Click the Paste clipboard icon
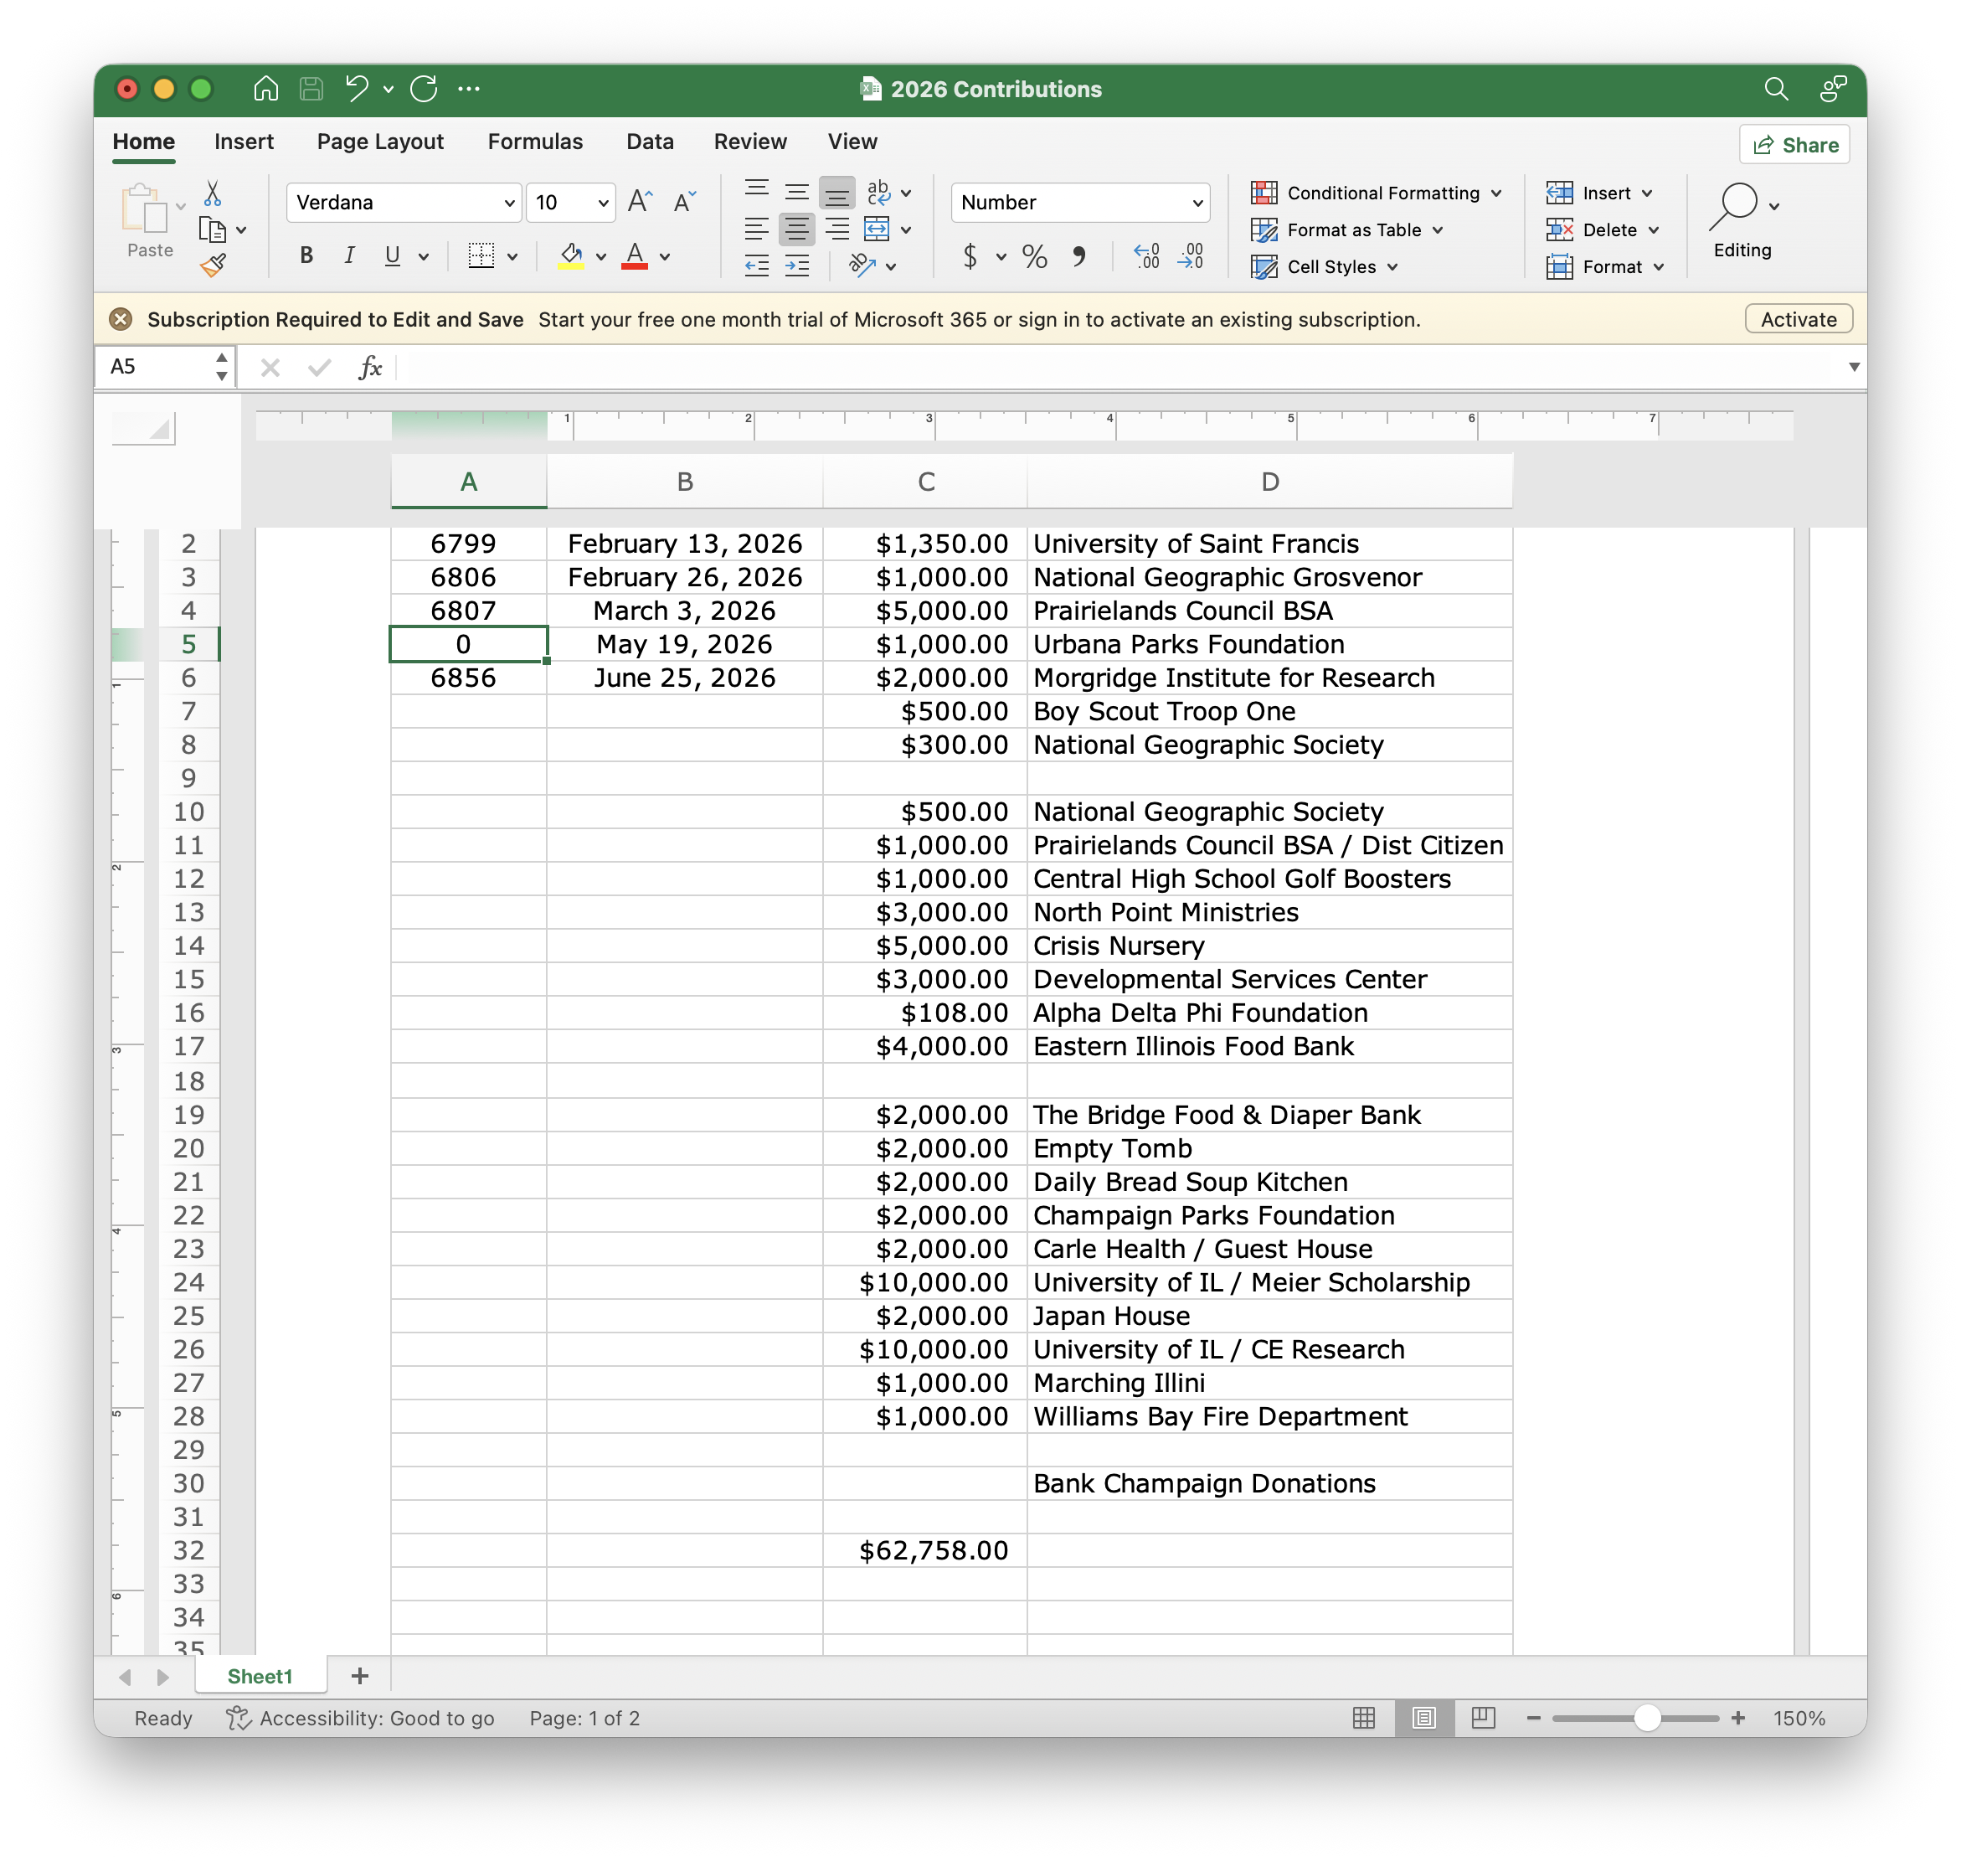This screenshot has width=1961, height=1861. (145, 209)
